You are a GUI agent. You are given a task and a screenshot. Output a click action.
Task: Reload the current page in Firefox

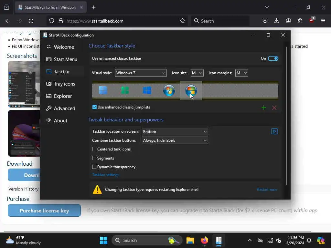(31, 21)
